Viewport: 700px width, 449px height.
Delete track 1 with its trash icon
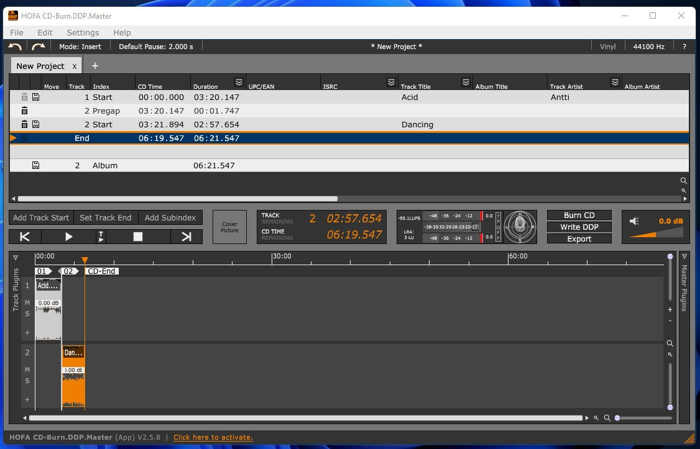24,97
